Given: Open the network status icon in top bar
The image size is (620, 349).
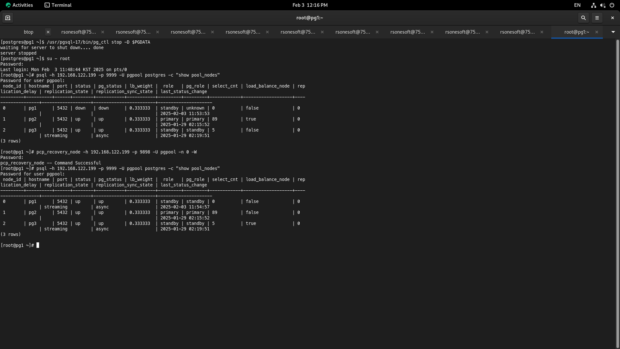Looking at the screenshot, I should pyautogui.click(x=594, y=5).
